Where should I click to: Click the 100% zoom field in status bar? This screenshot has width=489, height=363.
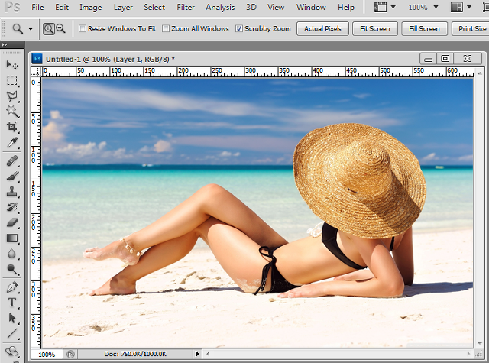click(x=47, y=355)
